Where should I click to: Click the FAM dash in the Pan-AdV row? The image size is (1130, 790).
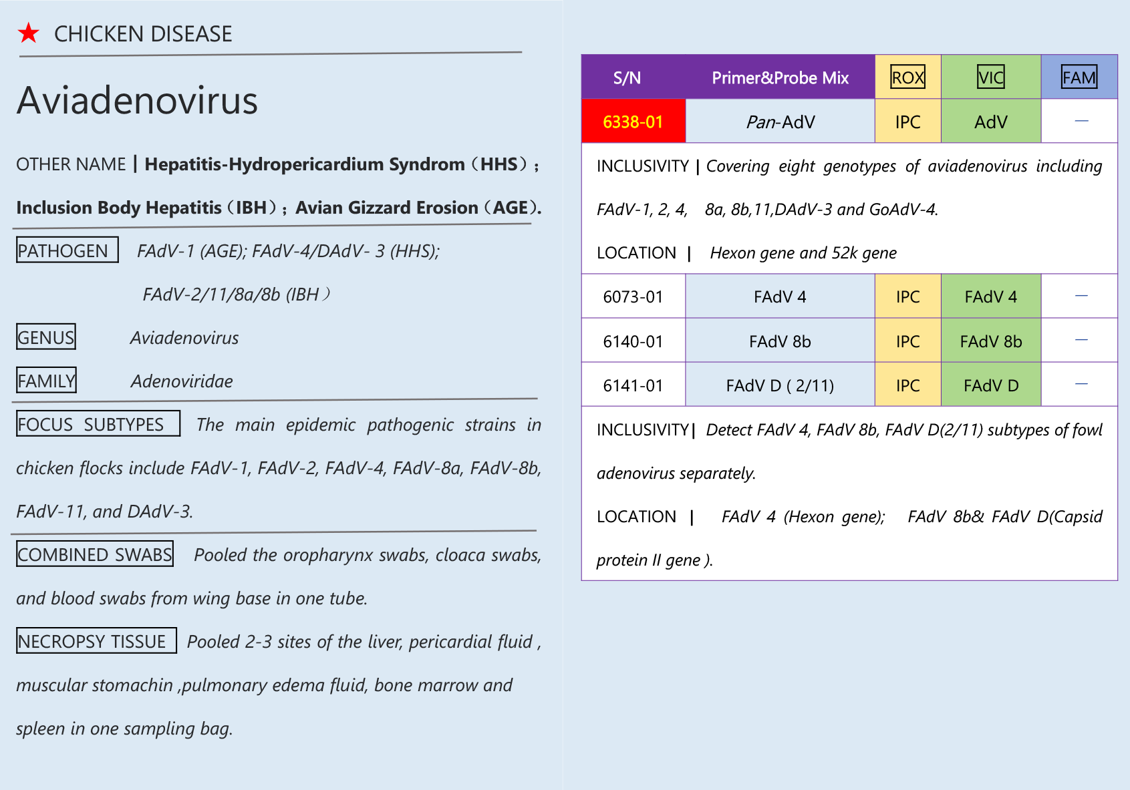point(1081,121)
